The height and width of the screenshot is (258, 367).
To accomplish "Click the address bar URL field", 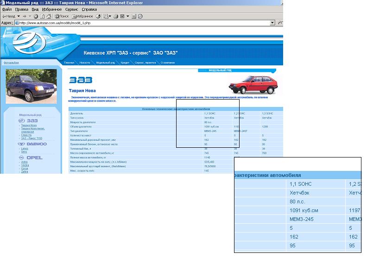I will (139, 22).
